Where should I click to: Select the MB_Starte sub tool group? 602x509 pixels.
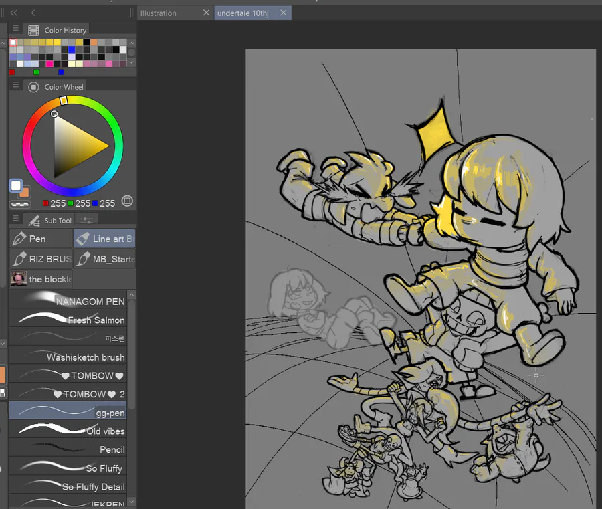(x=104, y=259)
